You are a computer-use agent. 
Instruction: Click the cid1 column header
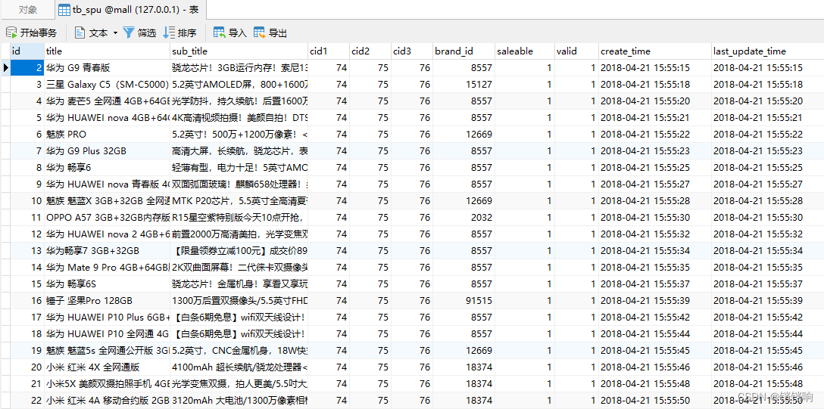click(x=329, y=51)
